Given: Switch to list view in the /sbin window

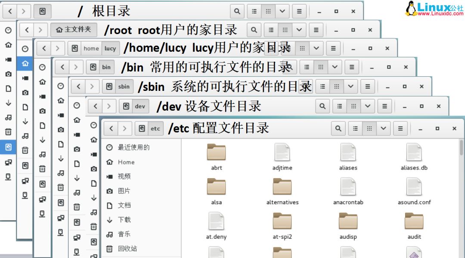Looking at the screenshot, I should click(322, 87).
